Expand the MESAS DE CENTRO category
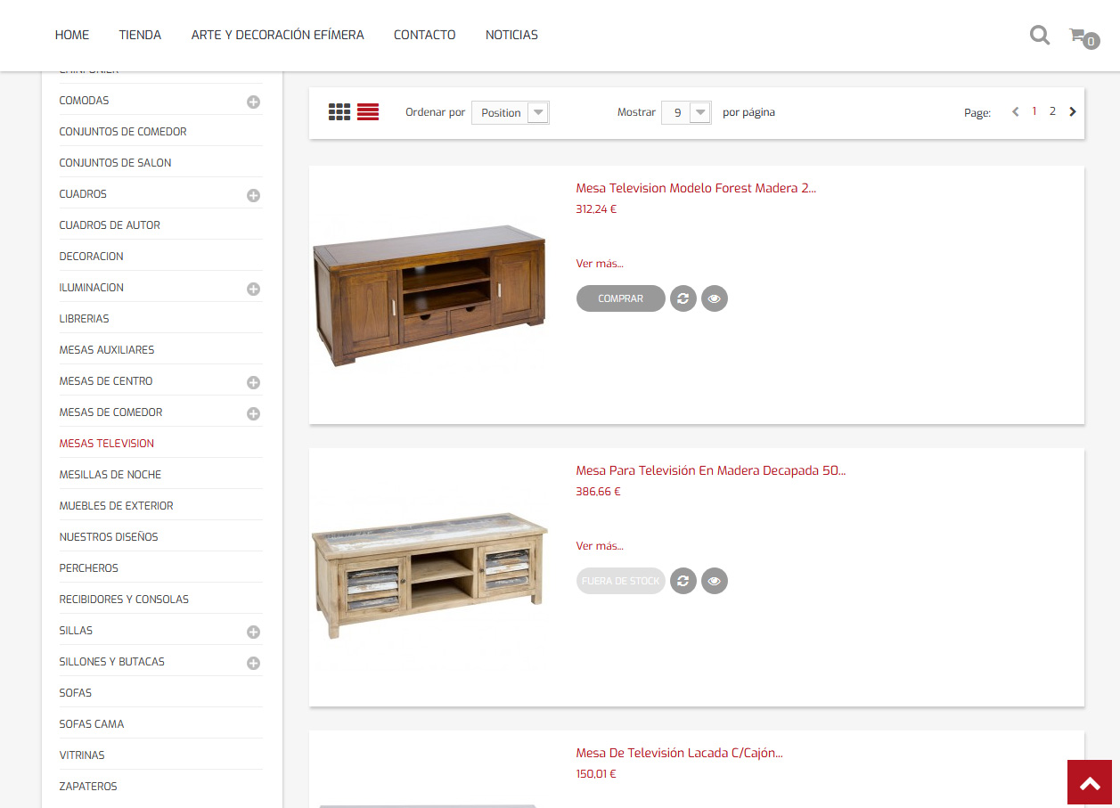This screenshot has height=808, width=1120. click(253, 382)
